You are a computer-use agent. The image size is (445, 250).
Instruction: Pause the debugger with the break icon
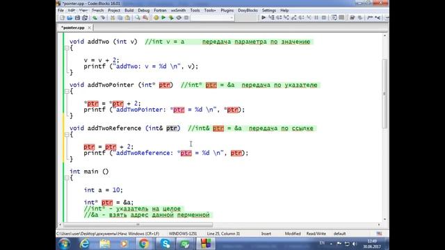click(316, 17)
